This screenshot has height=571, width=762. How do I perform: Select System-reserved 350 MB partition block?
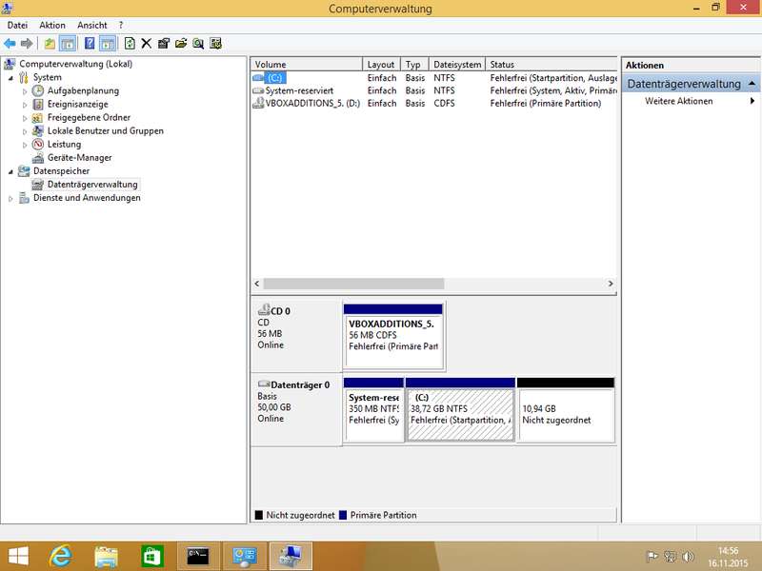373,410
